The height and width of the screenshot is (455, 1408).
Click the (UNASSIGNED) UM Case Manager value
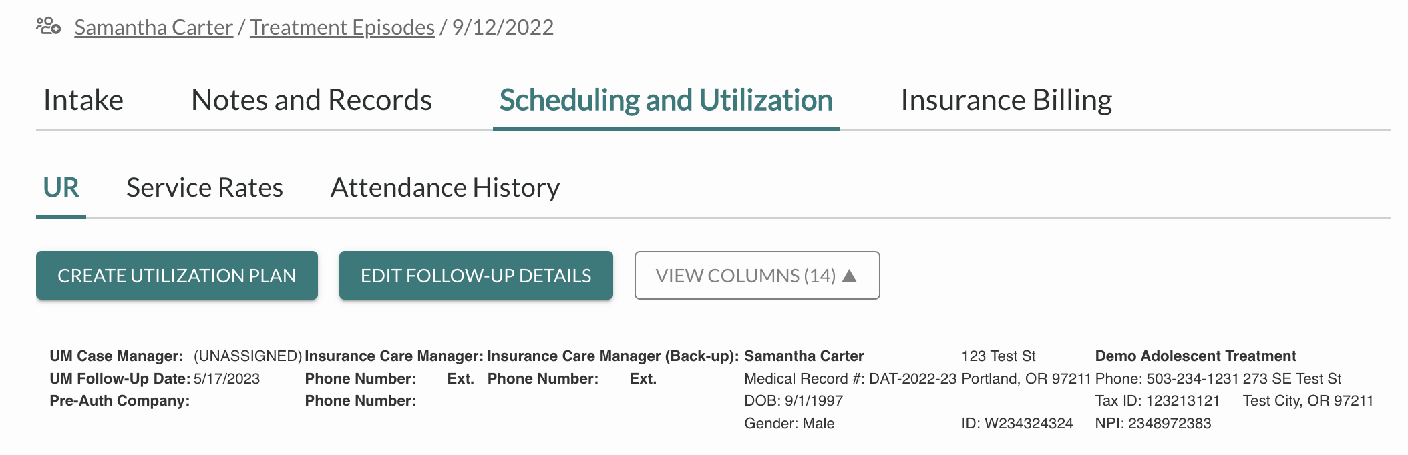pyautogui.click(x=248, y=356)
